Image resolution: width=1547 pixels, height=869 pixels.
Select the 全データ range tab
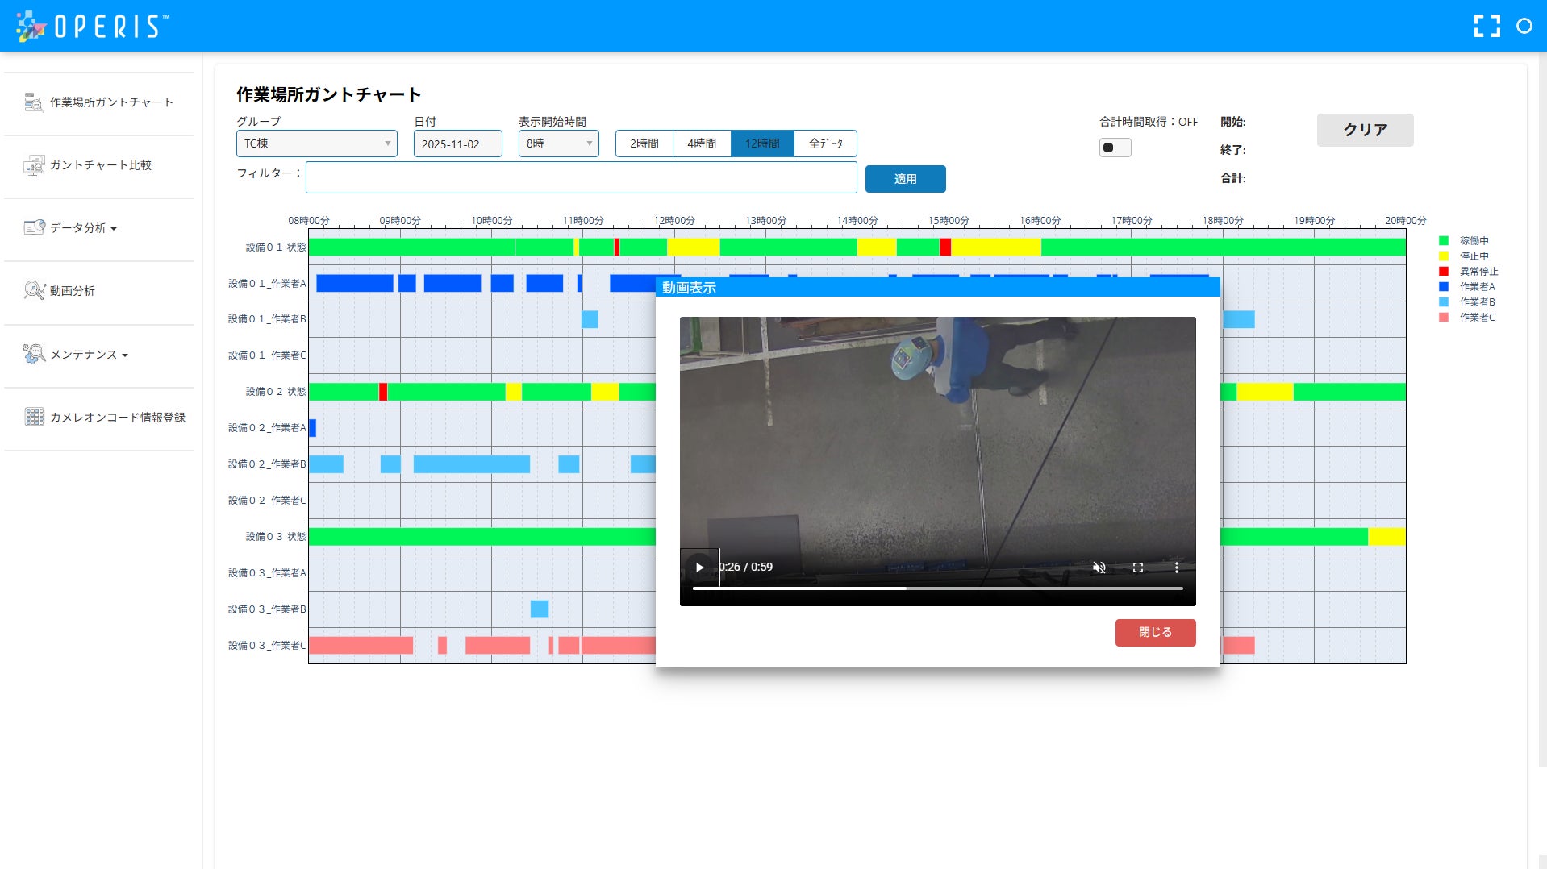point(825,143)
